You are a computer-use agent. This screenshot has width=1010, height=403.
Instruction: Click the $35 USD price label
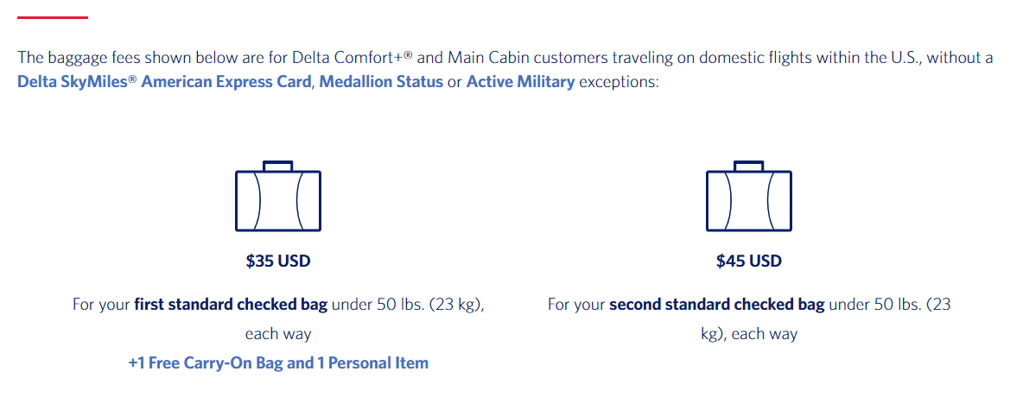(278, 261)
